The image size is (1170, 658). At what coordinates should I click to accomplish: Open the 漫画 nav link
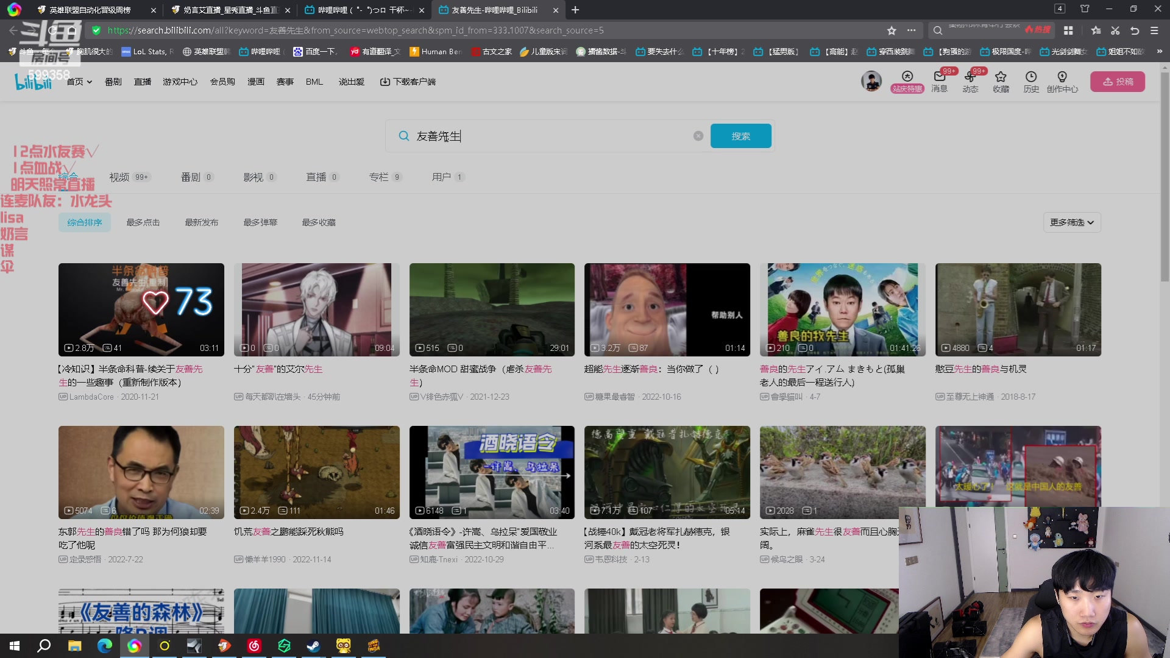[x=256, y=81]
